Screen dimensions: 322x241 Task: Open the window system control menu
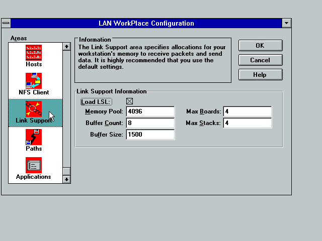pos(6,23)
